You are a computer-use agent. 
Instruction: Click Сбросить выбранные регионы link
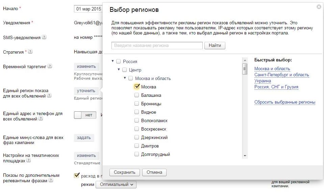click(x=285, y=102)
